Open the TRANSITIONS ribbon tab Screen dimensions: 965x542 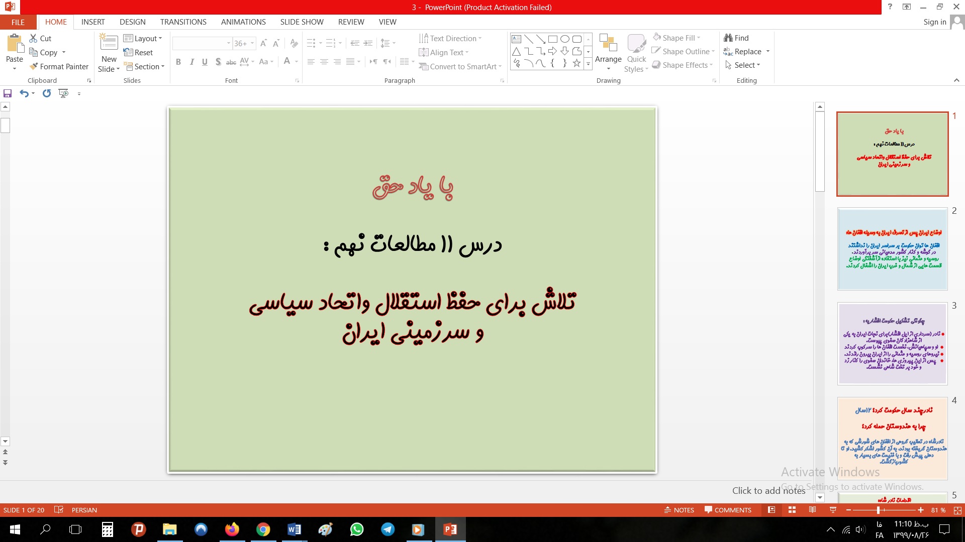[x=183, y=22]
